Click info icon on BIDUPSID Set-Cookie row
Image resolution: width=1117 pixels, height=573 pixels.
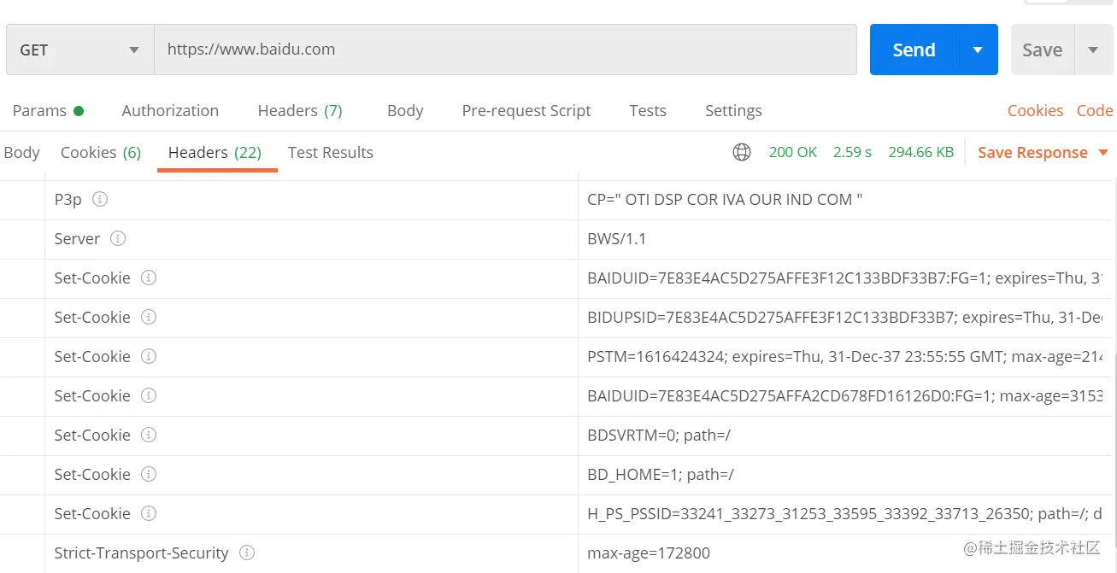149,317
